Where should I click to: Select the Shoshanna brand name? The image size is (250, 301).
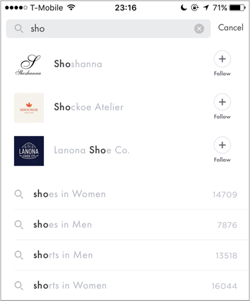click(x=78, y=64)
